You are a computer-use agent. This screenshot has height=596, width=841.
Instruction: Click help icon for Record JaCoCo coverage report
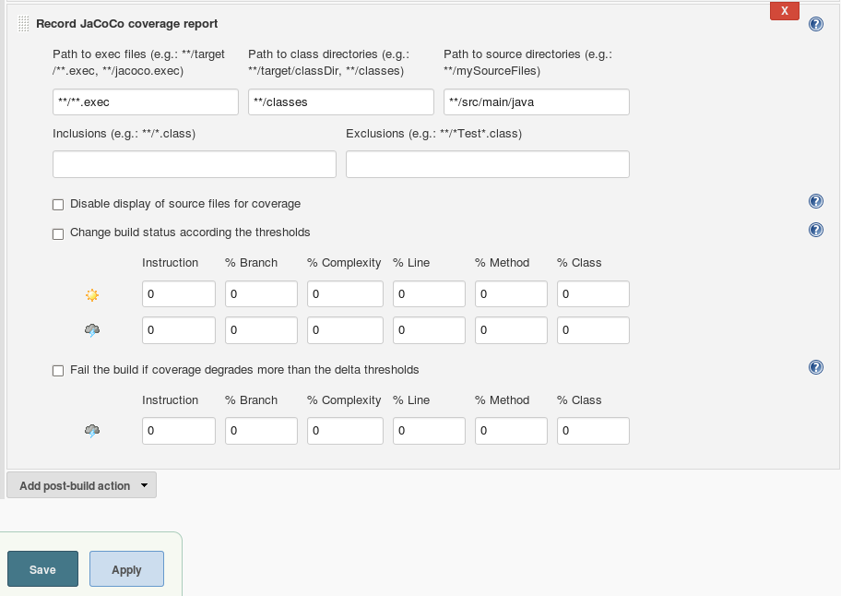point(815,24)
